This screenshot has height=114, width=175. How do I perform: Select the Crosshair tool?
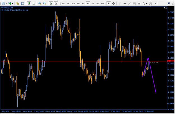coord(113,4)
